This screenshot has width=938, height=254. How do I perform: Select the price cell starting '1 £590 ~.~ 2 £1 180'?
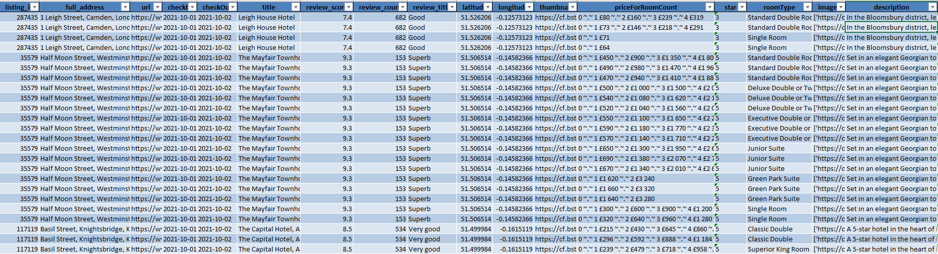[646, 128]
